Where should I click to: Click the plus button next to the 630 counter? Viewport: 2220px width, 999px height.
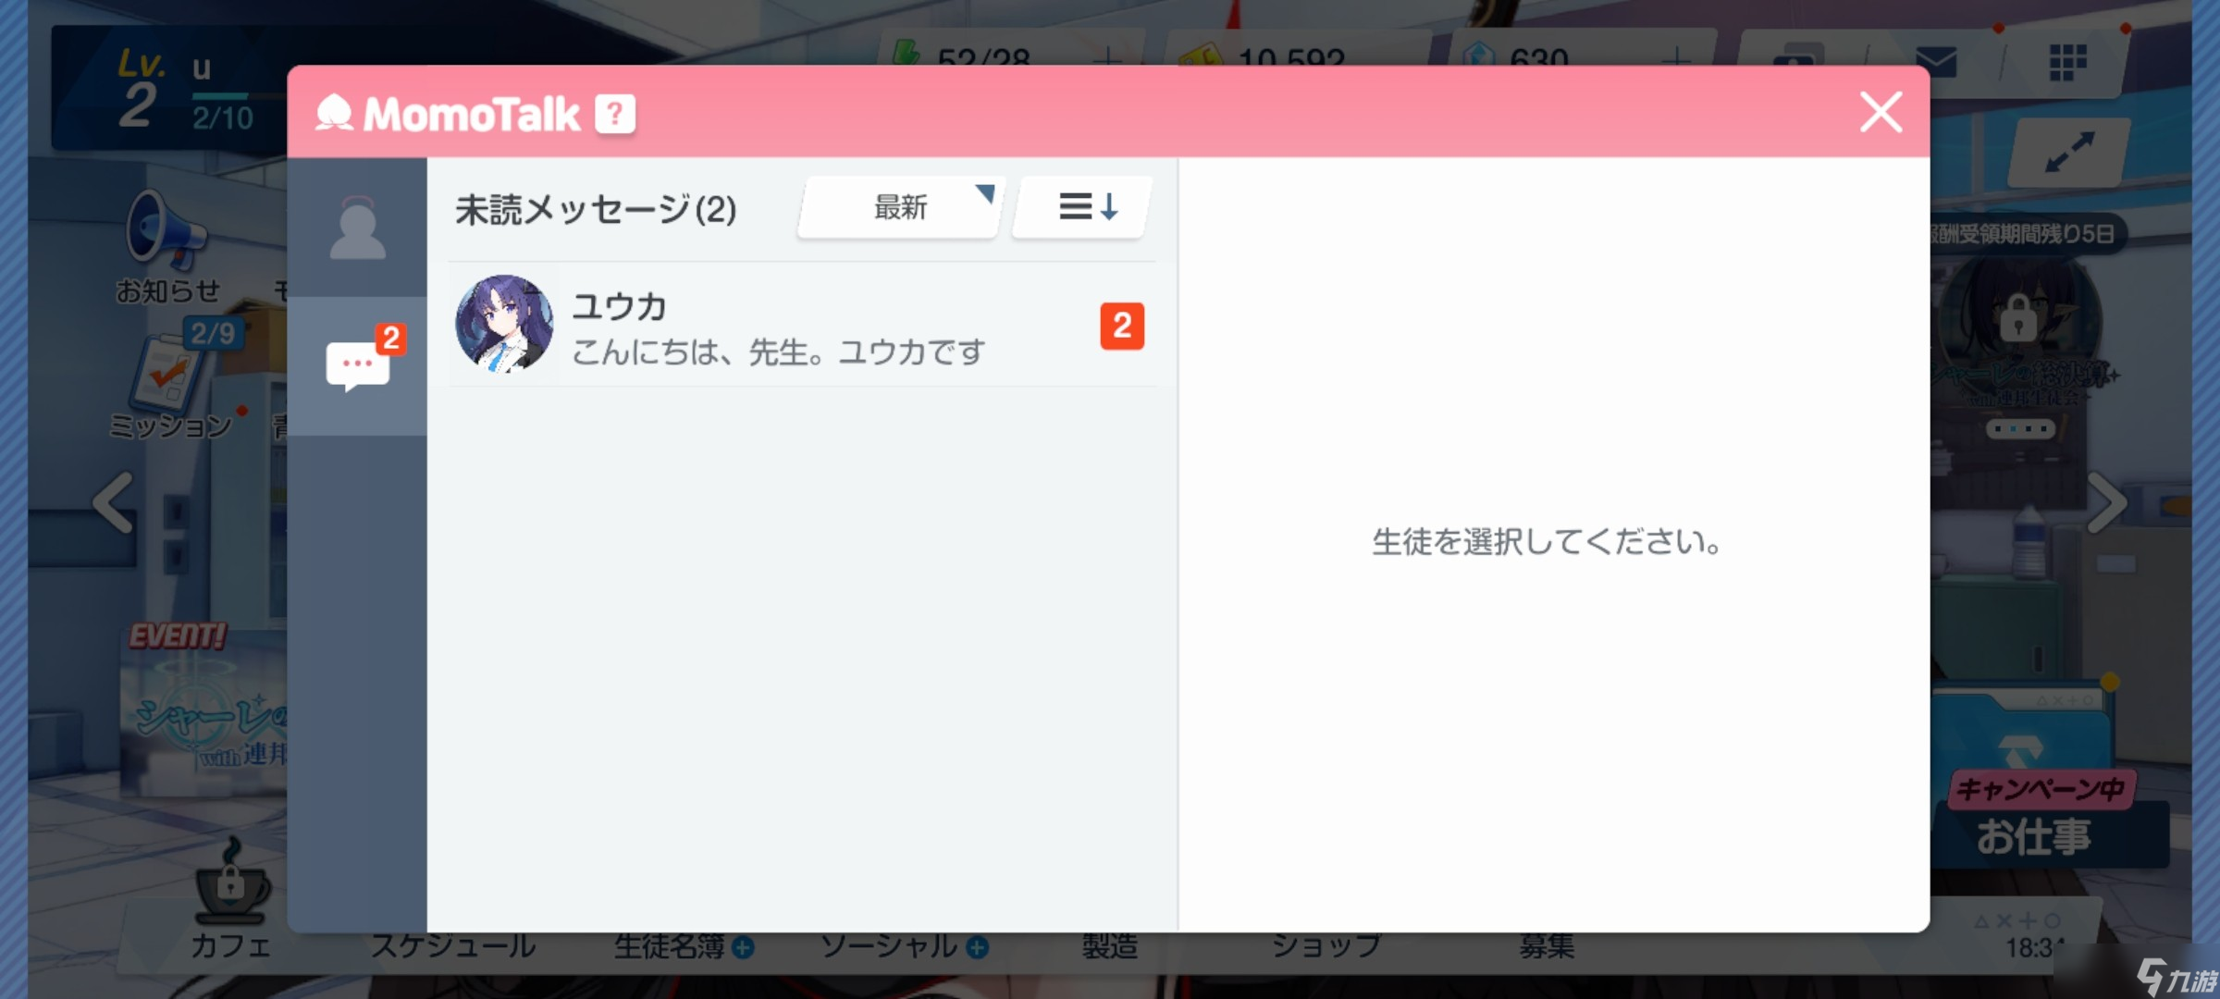1673,58
